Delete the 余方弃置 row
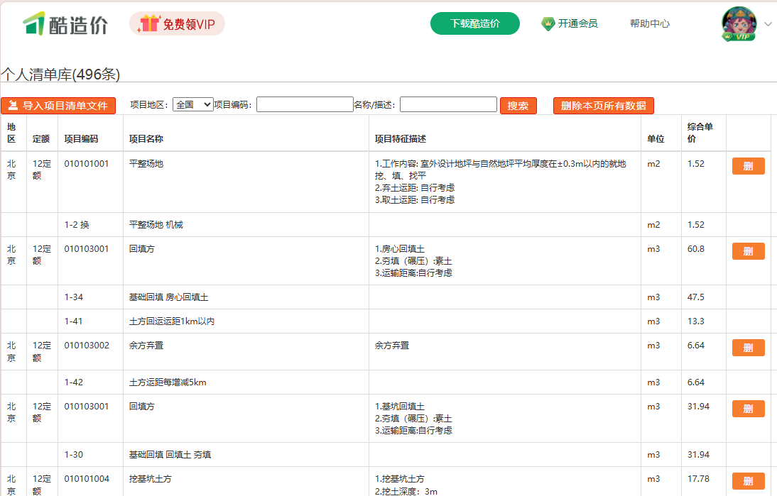The width and height of the screenshot is (777, 496). 748,348
